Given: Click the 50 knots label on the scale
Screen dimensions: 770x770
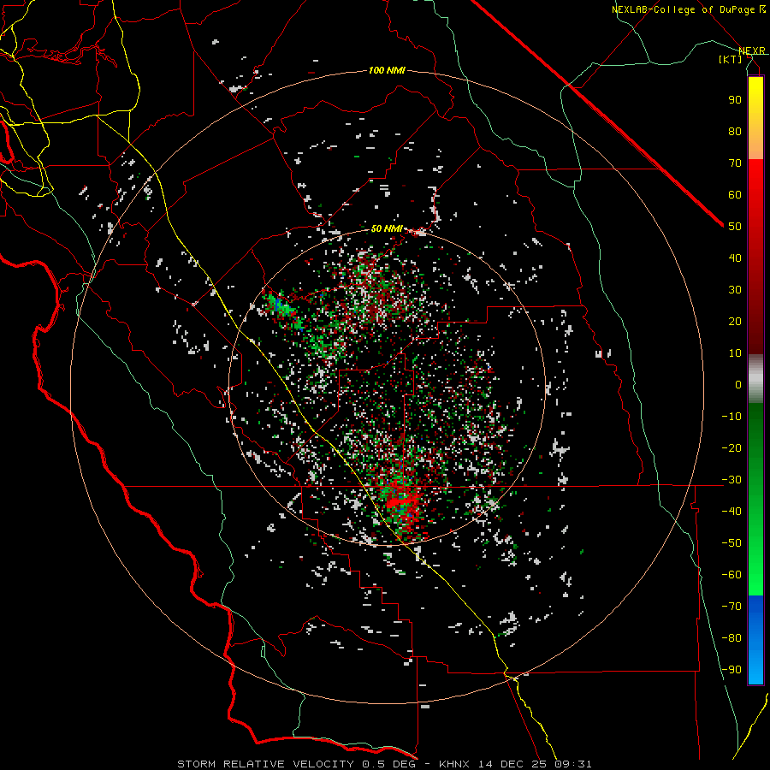Looking at the screenshot, I should click(735, 227).
